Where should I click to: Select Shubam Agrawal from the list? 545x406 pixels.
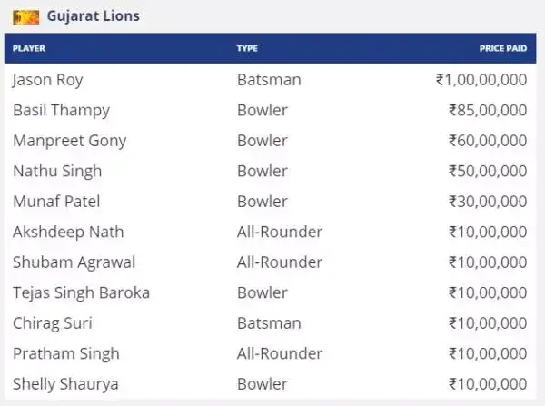click(x=74, y=262)
